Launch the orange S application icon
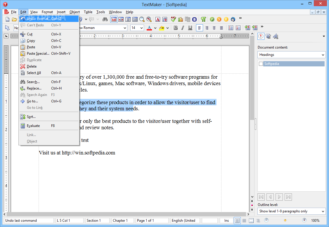The height and width of the screenshot is (227, 329). tap(219, 20)
